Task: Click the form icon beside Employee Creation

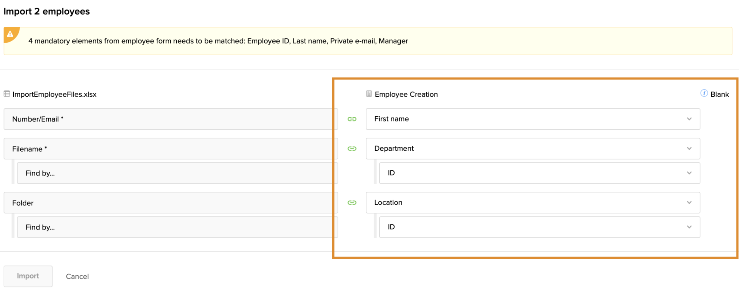Action: [369, 94]
